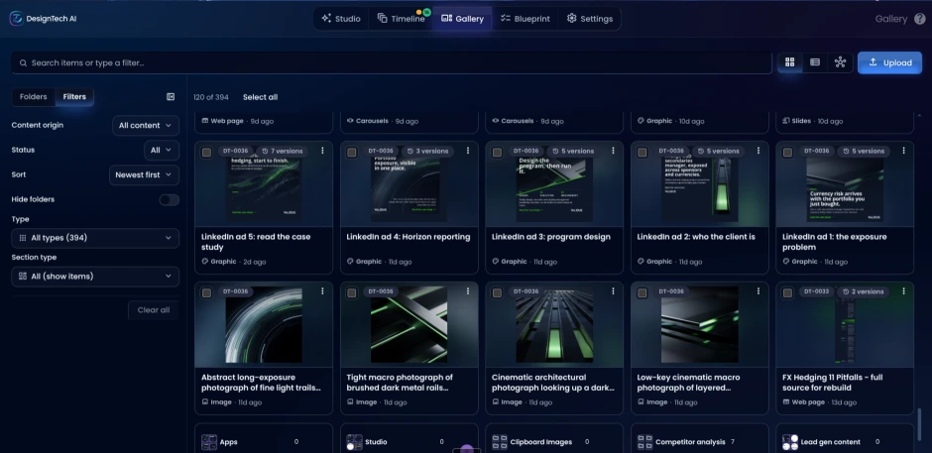Open the Sort Newest first dropdown
This screenshot has width=932, height=453.
point(144,174)
